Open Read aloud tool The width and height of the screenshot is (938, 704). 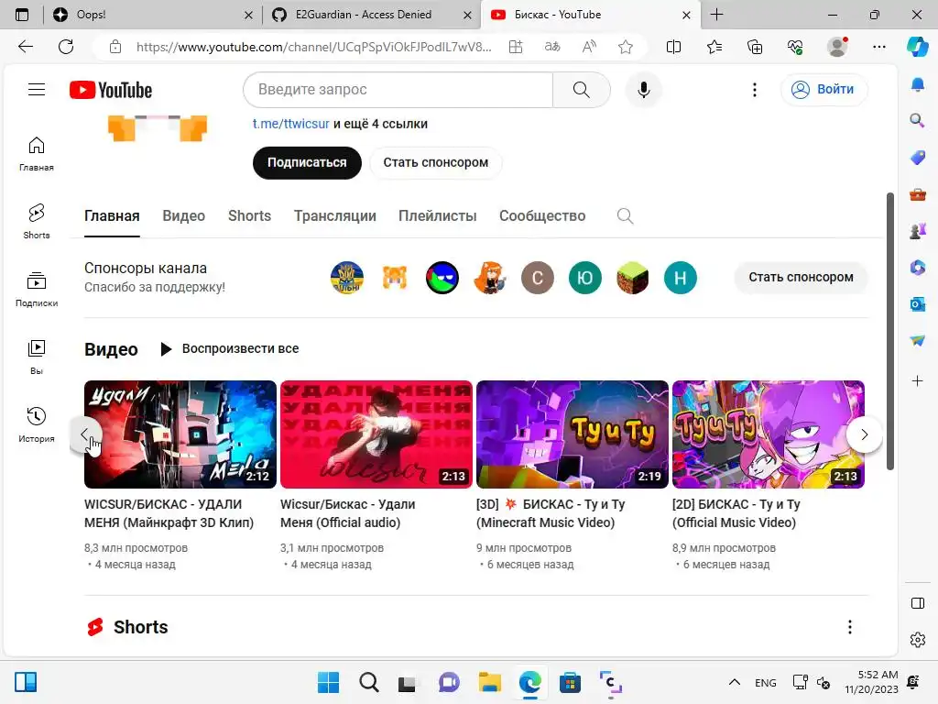(589, 47)
